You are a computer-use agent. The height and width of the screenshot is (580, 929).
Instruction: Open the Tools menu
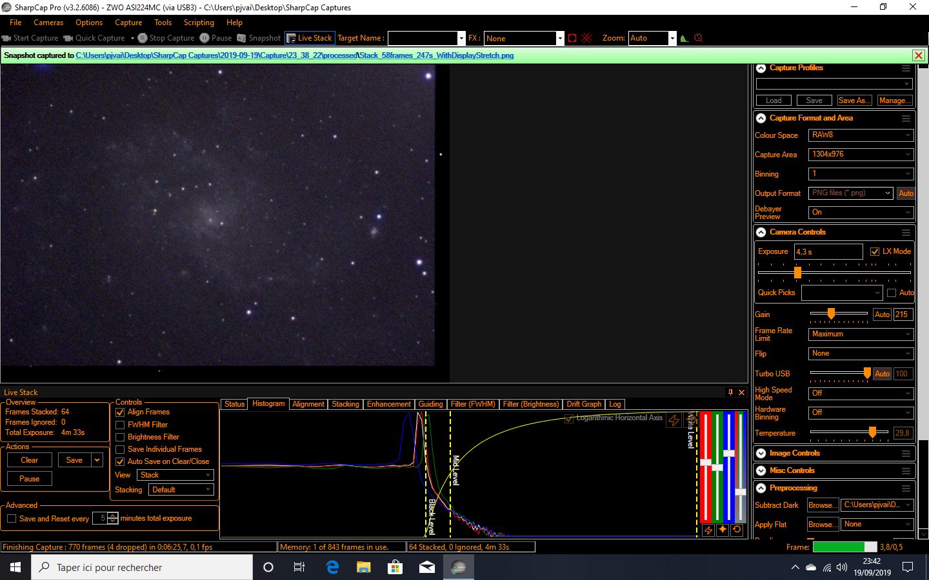click(x=163, y=23)
